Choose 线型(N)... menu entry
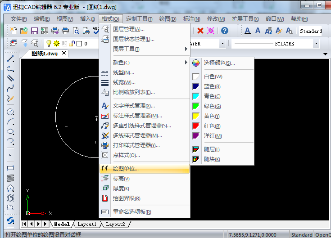This screenshot has width=331, height=238. pyautogui.click(x=145, y=72)
